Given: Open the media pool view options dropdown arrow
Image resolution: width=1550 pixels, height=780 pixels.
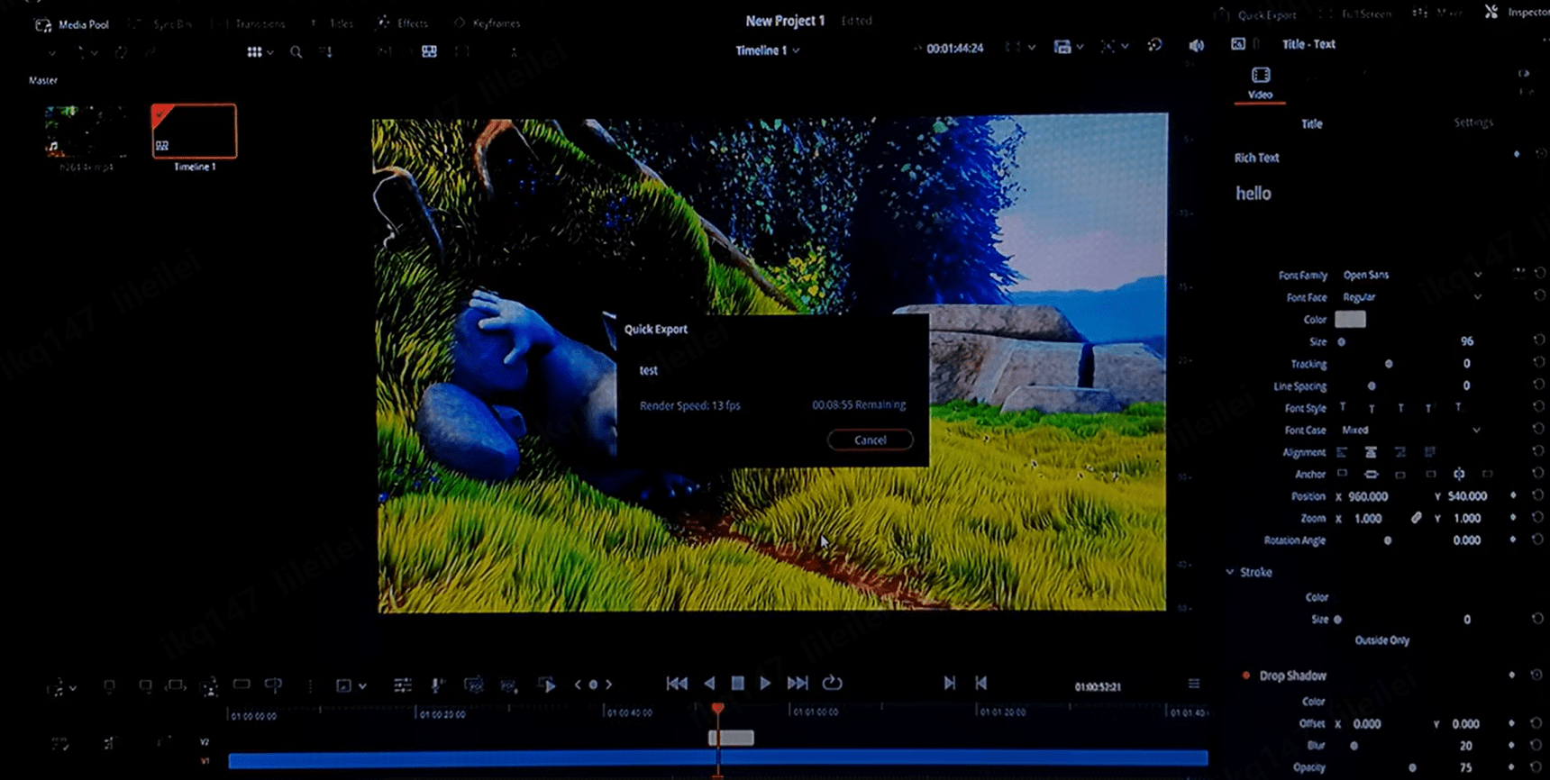Looking at the screenshot, I should (x=269, y=52).
